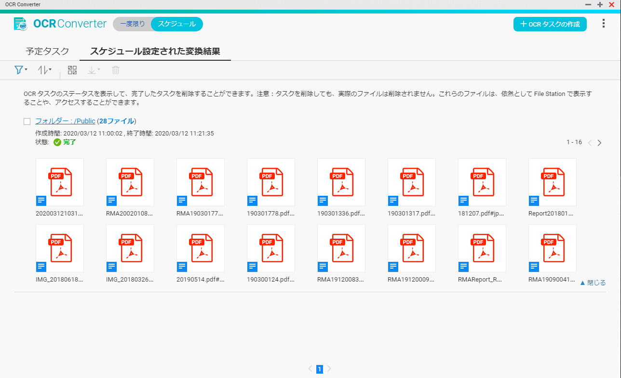Screen dimensions: 621x378
Task: Check the /Public folder checkbox
Action: [x=27, y=121]
